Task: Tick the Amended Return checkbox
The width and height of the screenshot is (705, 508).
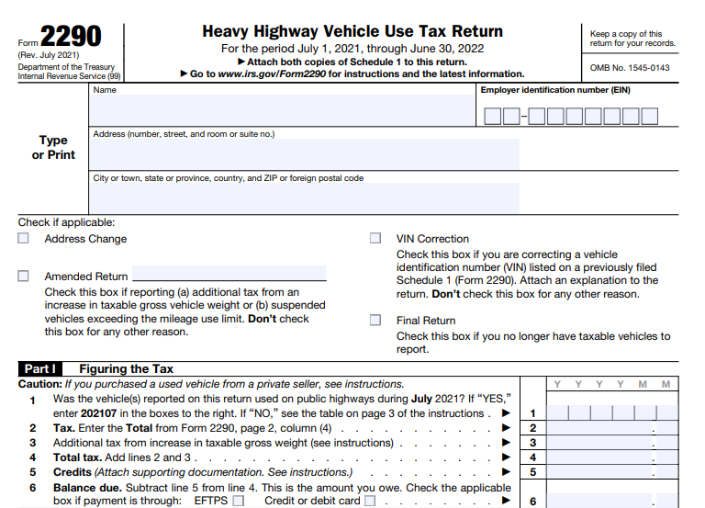Action: click(23, 276)
